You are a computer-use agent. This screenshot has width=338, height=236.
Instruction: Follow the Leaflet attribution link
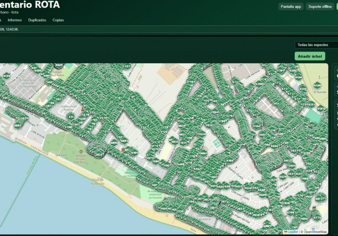pos(293,232)
